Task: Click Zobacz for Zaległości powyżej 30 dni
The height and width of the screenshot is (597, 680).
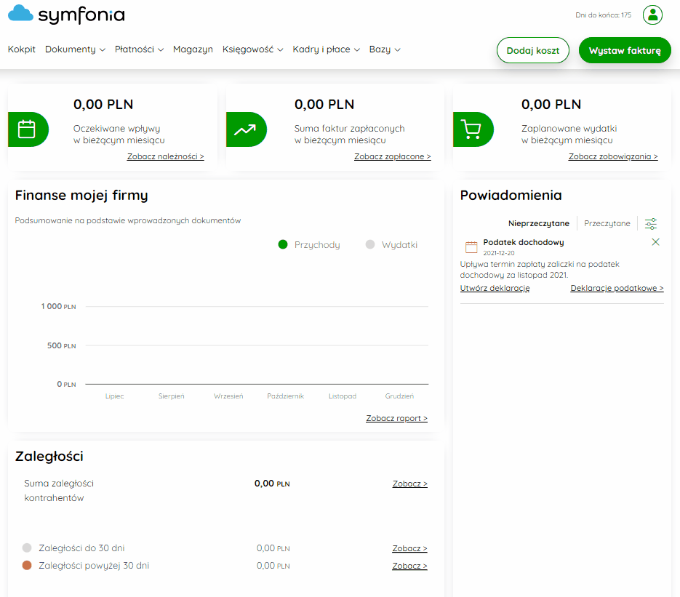Action: tap(410, 566)
